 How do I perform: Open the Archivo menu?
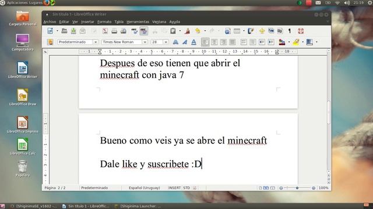point(50,22)
